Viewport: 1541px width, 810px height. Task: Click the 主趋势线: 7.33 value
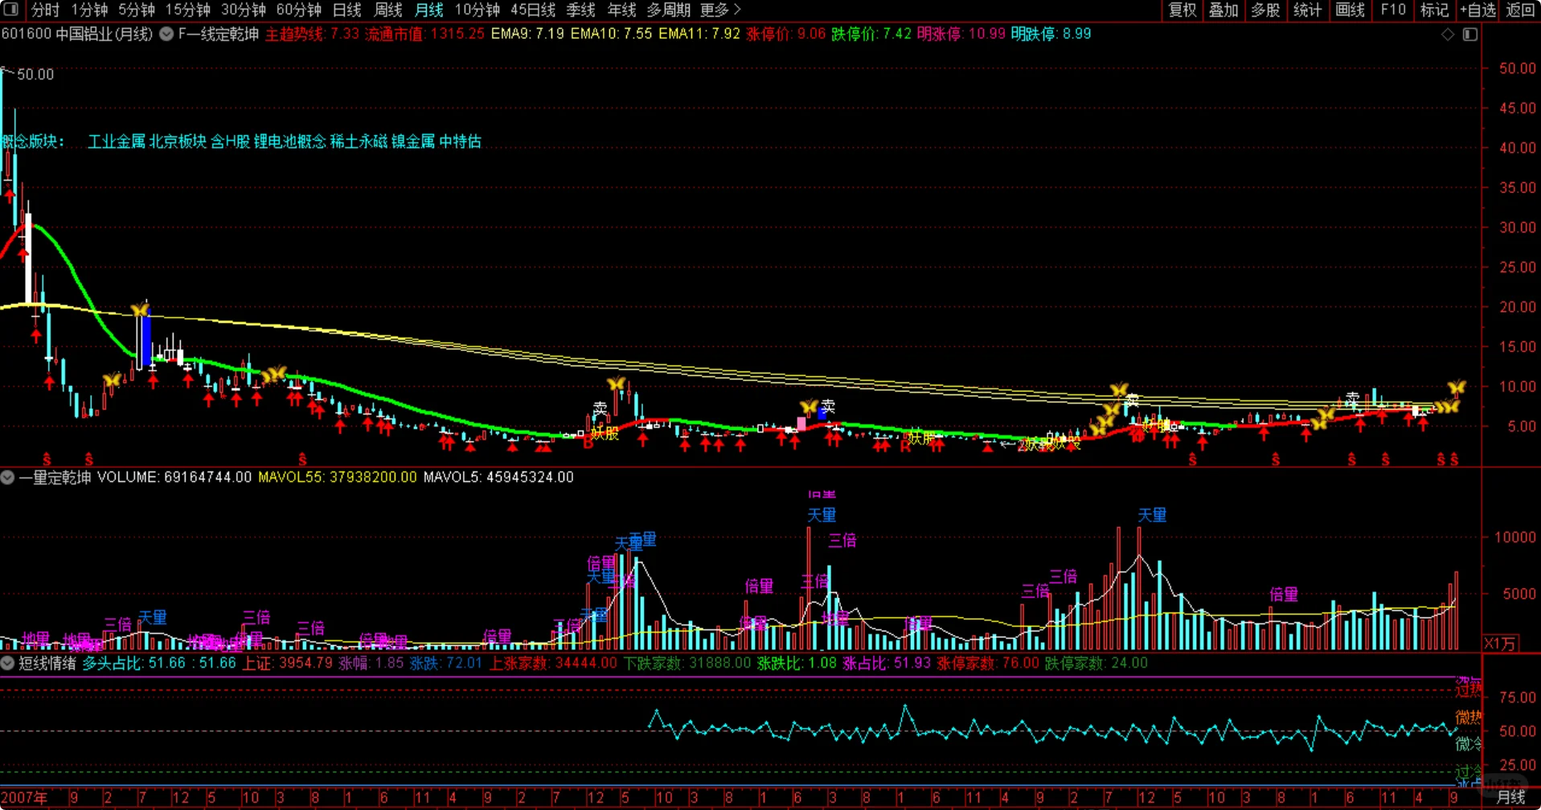click(312, 35)
